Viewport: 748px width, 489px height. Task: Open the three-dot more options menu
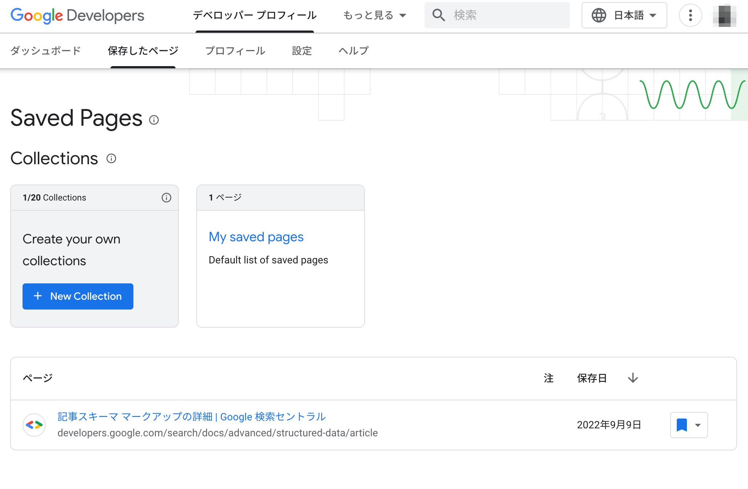point(690,15)
